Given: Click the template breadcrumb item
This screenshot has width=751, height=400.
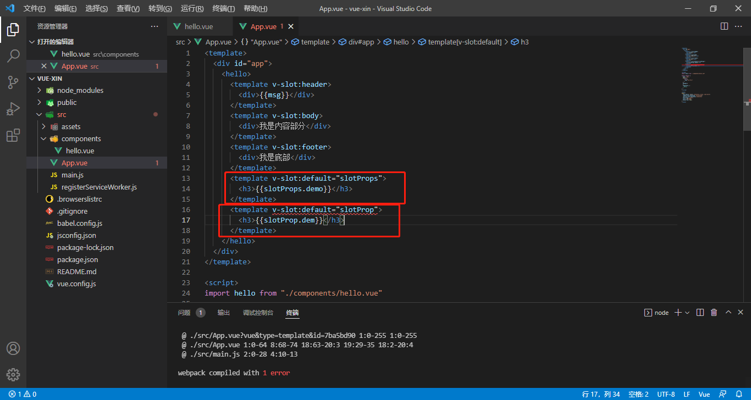Looking at the screenshot, I should tap(311, 42).
